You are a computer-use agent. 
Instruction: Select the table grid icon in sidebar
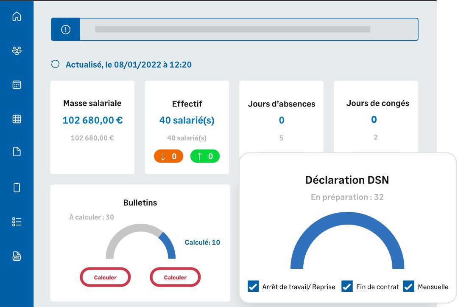click(x=17, y=119)
